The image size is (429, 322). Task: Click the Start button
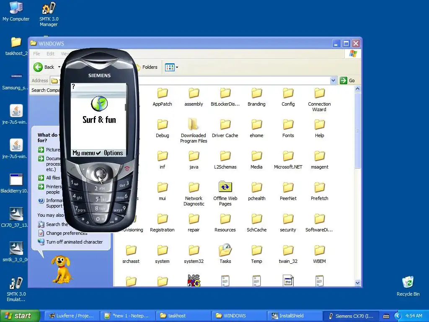(x=20, y=316)
